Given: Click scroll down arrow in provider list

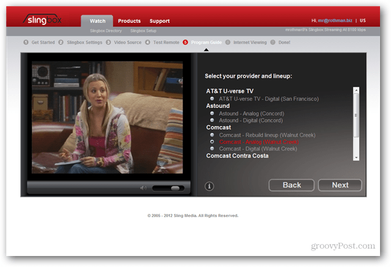Looking at the screenshot, I should tap(356, 158).
